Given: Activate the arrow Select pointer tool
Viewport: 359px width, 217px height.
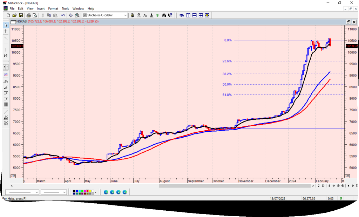Looking at the screenshot, I should 6,25.
